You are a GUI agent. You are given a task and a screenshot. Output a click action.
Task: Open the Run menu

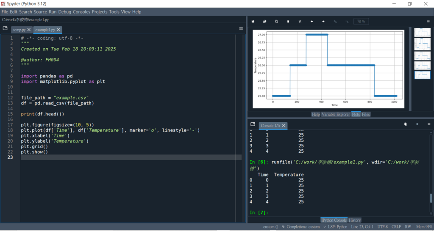click(x=53, y=12)
